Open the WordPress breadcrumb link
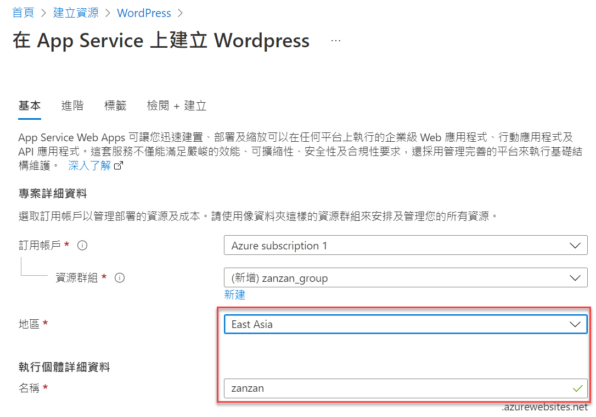Viewport: 596px width, 417px height. point(144,13)
